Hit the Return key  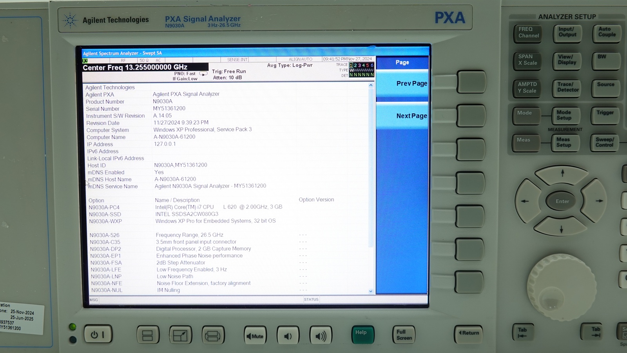(x=469, y=334)
